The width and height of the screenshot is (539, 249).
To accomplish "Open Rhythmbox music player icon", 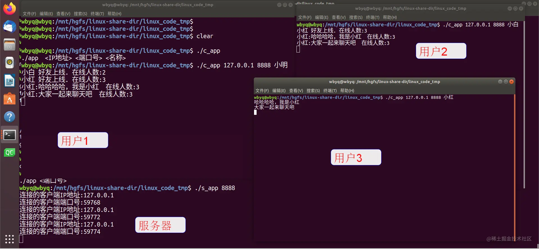I will pyautogui.click(x=10, y=62).
